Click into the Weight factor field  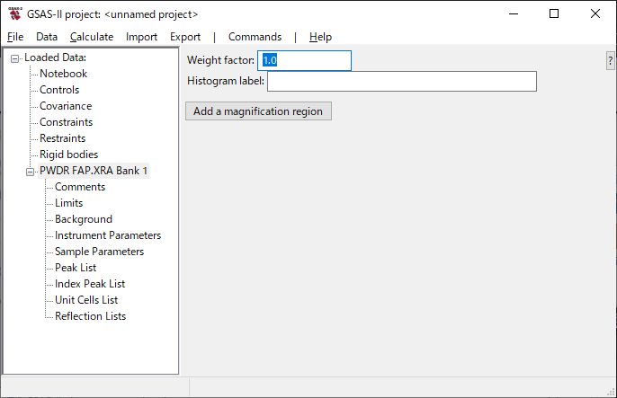[304, 60]
